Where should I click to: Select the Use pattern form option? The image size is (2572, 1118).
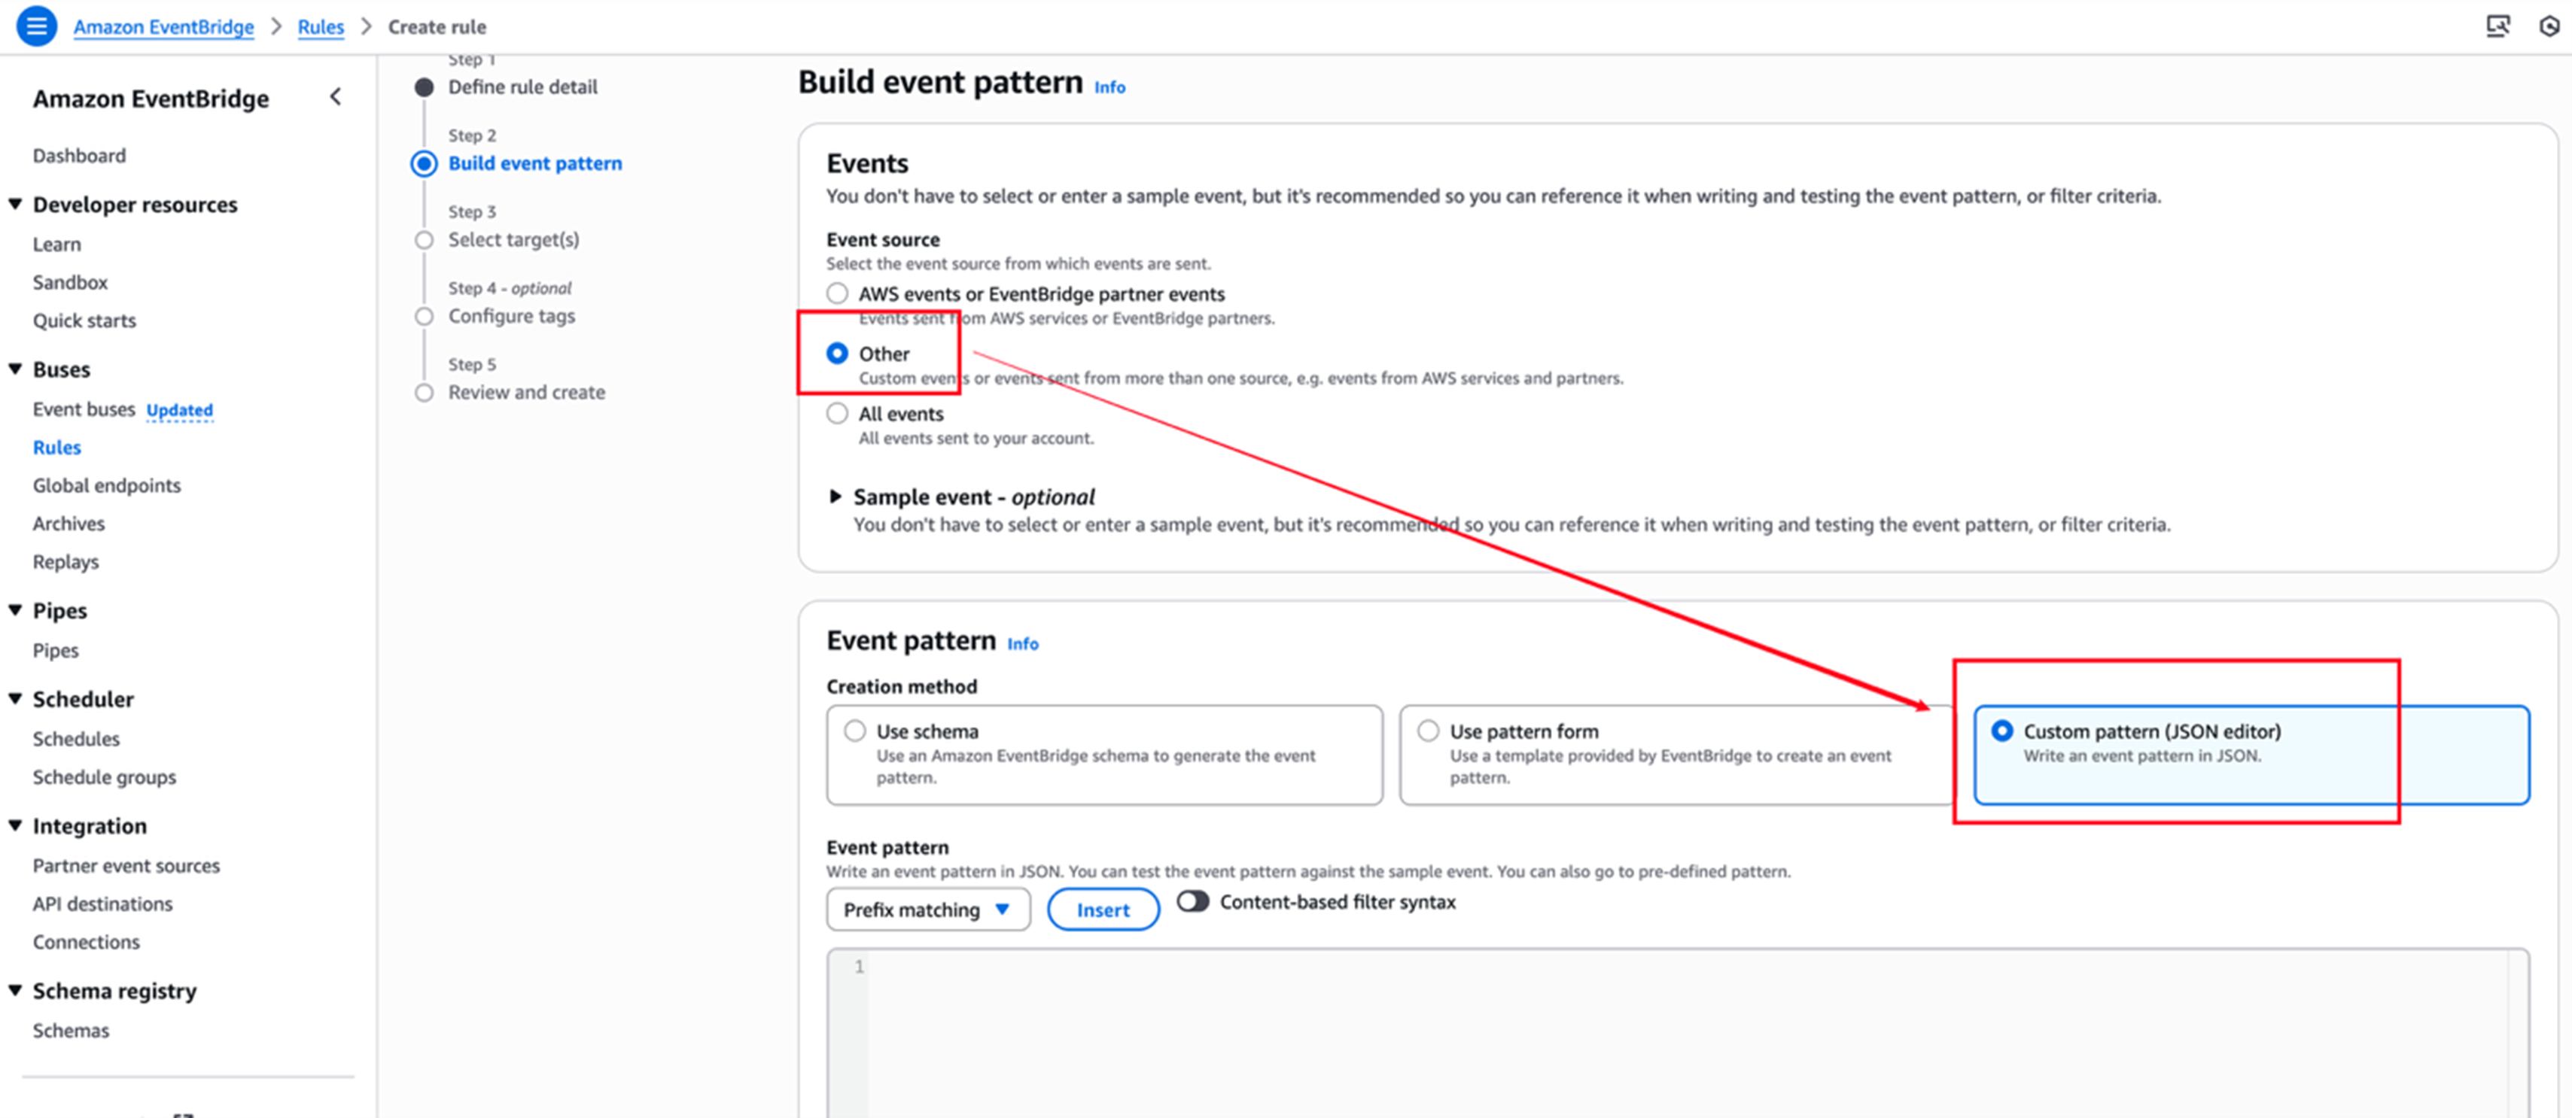[x=1676, y=755]
